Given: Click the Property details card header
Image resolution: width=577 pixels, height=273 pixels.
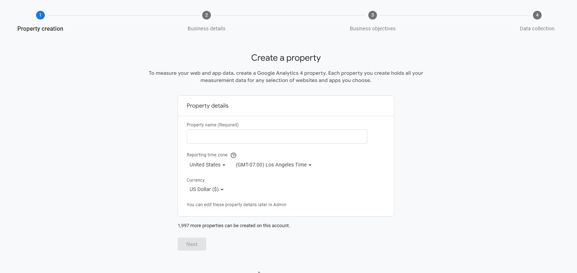Looking at the screenshot, I should click(208, 106).
